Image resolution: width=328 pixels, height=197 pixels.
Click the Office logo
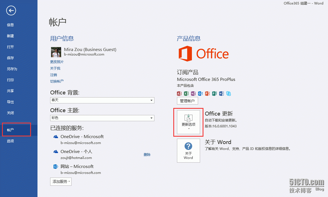click(x=203, y=54)
